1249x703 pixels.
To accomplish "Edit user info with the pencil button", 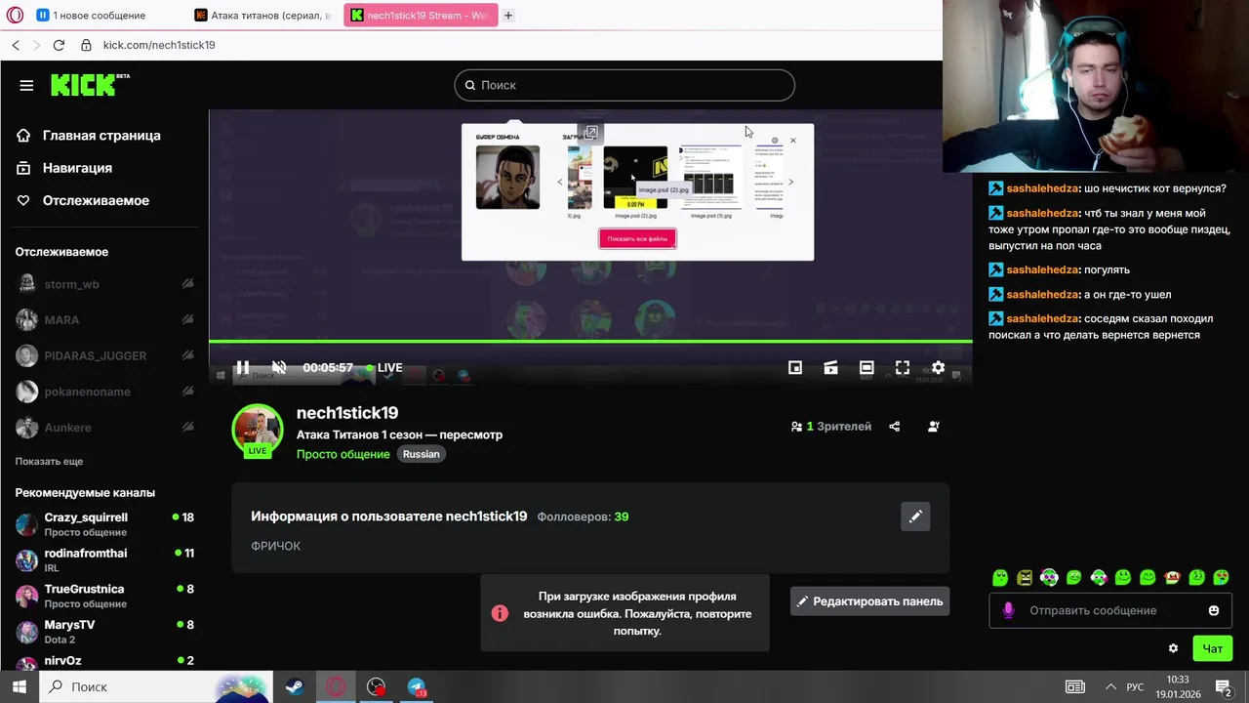I will (x=915, y=517).
